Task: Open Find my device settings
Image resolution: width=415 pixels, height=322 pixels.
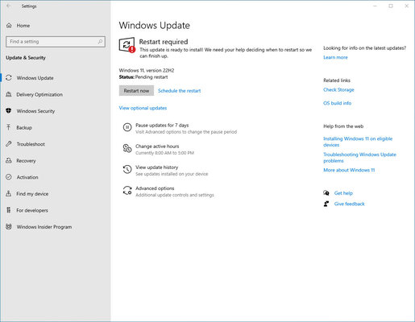Action: coord(32,194)
